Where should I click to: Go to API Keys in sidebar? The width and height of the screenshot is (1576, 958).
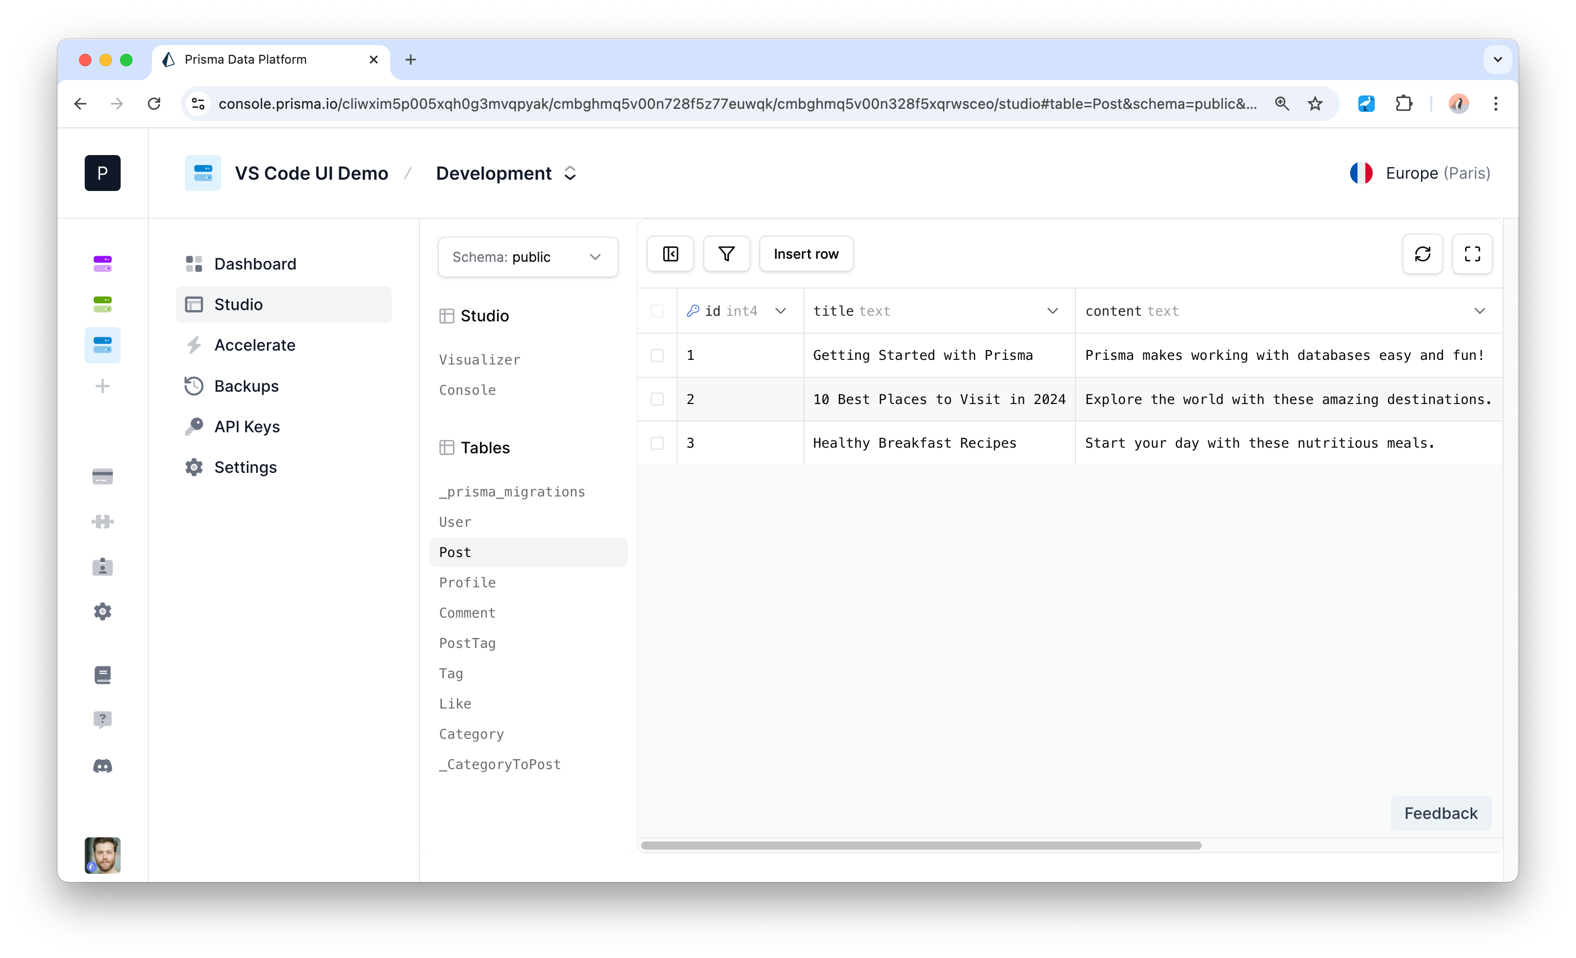coord(247,427)
